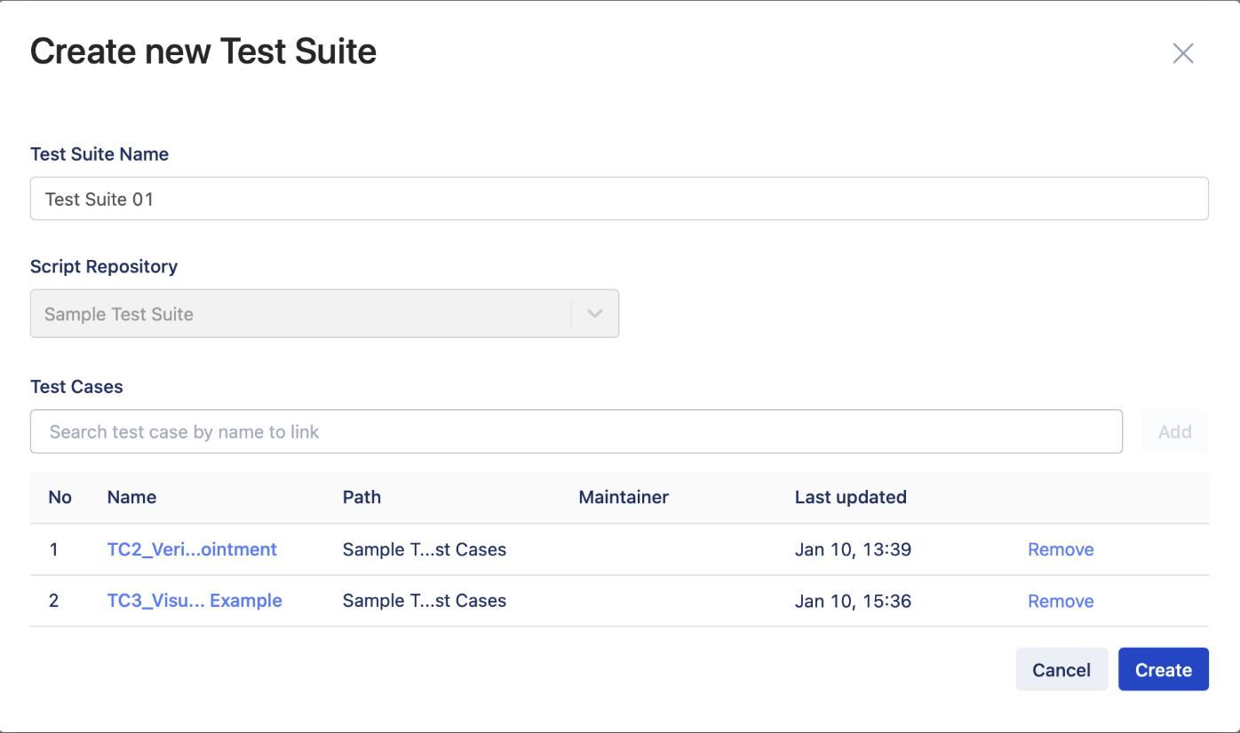Select the Jan 10, 15:36 date cell
The width and height of the screenshot is (1240, 733).
click(x=853, y=601)
